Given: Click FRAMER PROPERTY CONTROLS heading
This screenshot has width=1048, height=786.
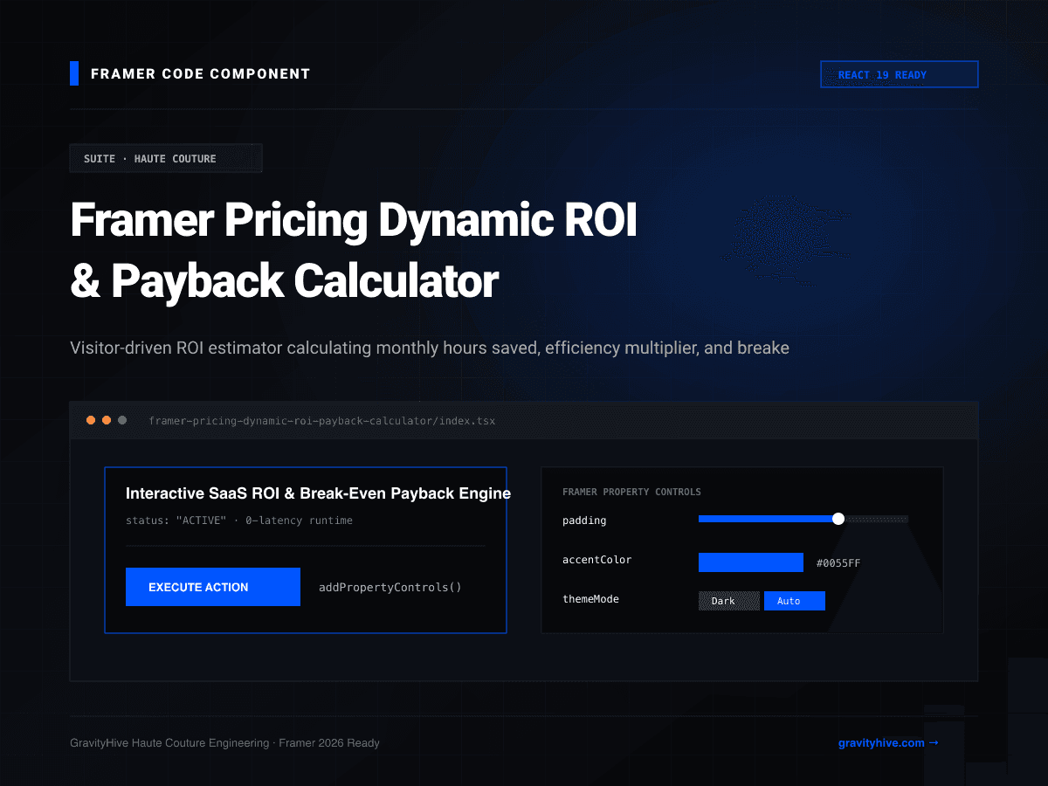Looking at the screenshot, I should (x=631, y=492).
